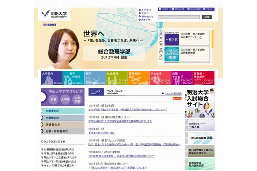Open 一般入試志願者速報 side banner
Screen dimensions: 257x171
pos(200,138)
